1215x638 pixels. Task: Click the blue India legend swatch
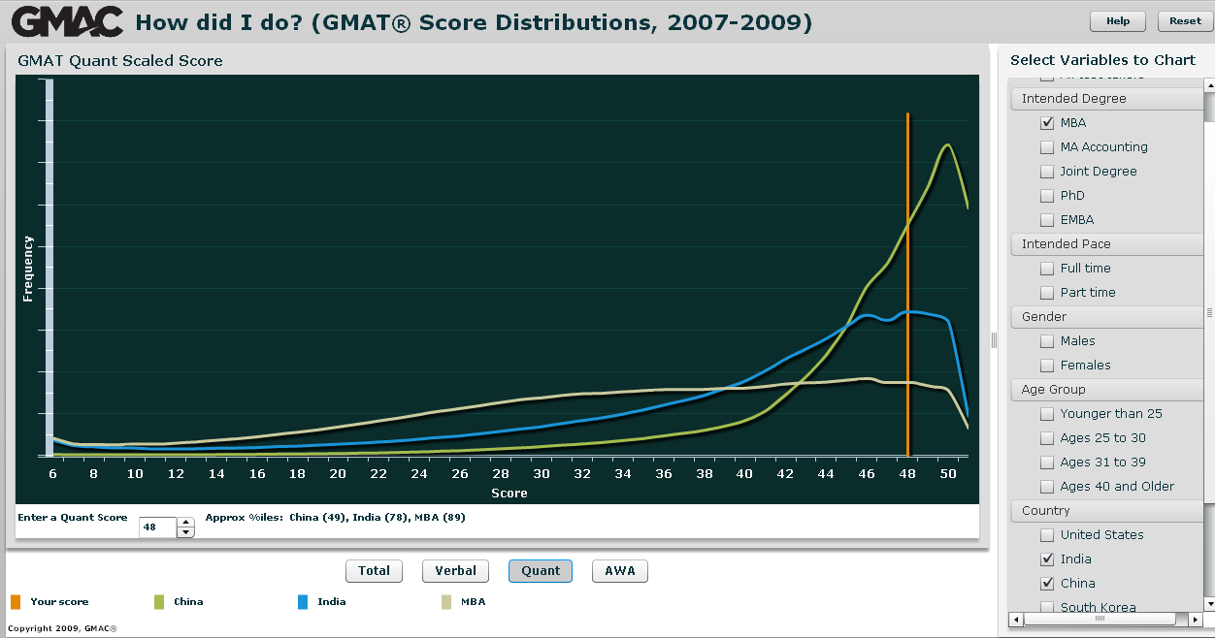[303, 602]
